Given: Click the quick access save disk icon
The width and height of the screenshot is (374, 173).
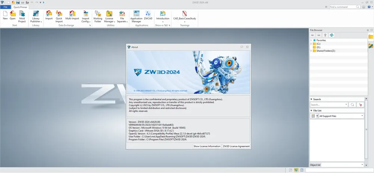Looking at the screenshot, I should 18,2.
